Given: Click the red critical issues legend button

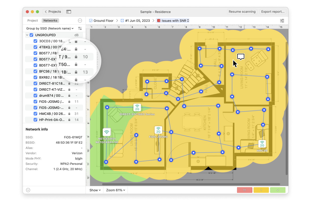Looking at the screenshot, I should coord(245,190).
